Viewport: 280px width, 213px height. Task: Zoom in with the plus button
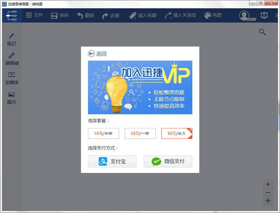[268, 184]
